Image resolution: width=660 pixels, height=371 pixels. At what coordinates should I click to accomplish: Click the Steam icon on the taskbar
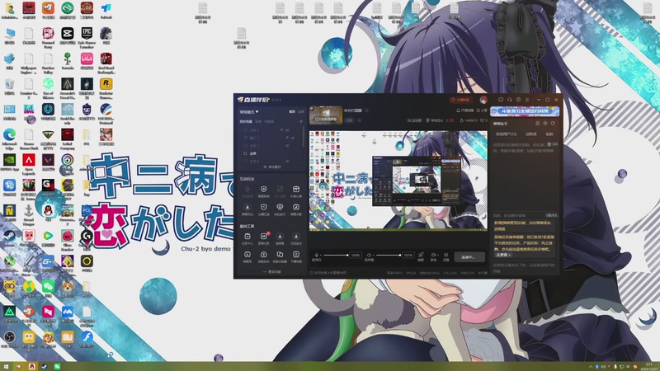(45, 367)
